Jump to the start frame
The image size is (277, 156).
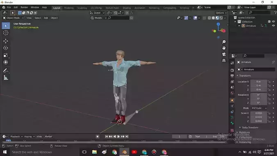[x=107, y=137]
